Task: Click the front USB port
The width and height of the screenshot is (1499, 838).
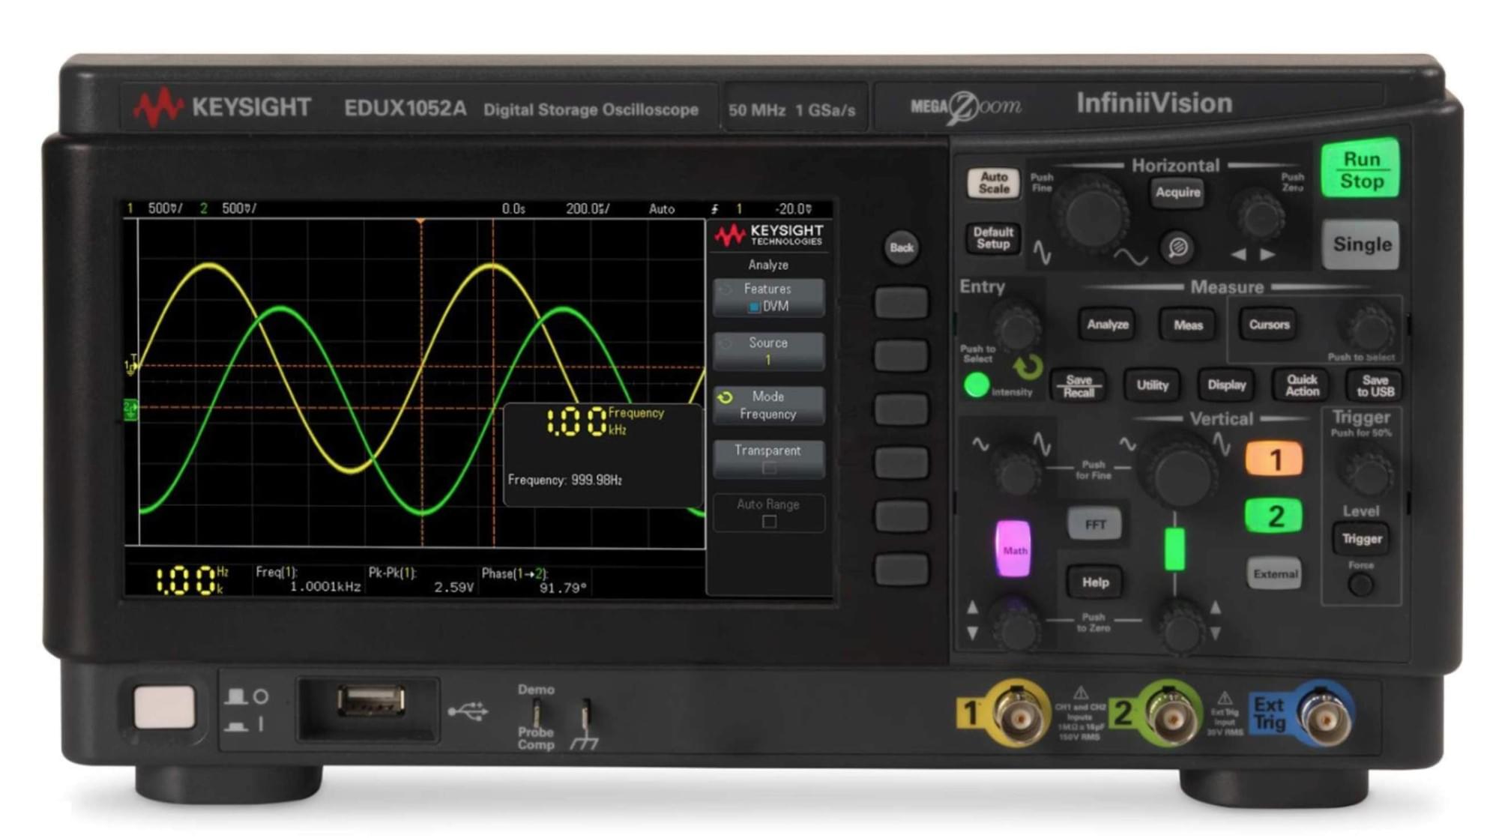Action: (x=370, y=701)
